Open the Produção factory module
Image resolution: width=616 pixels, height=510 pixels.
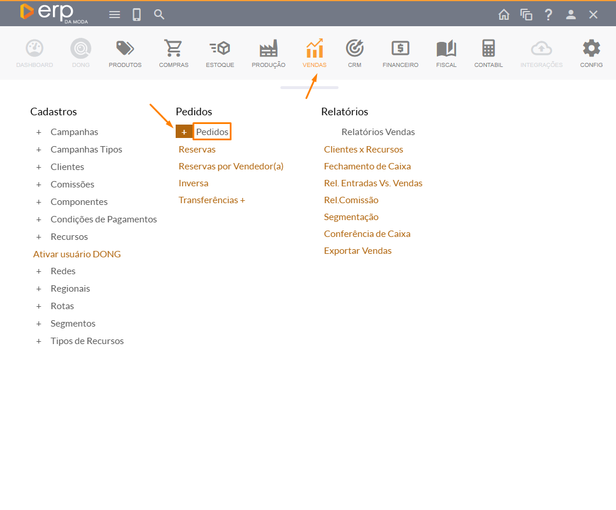click(x=268, y=53)
